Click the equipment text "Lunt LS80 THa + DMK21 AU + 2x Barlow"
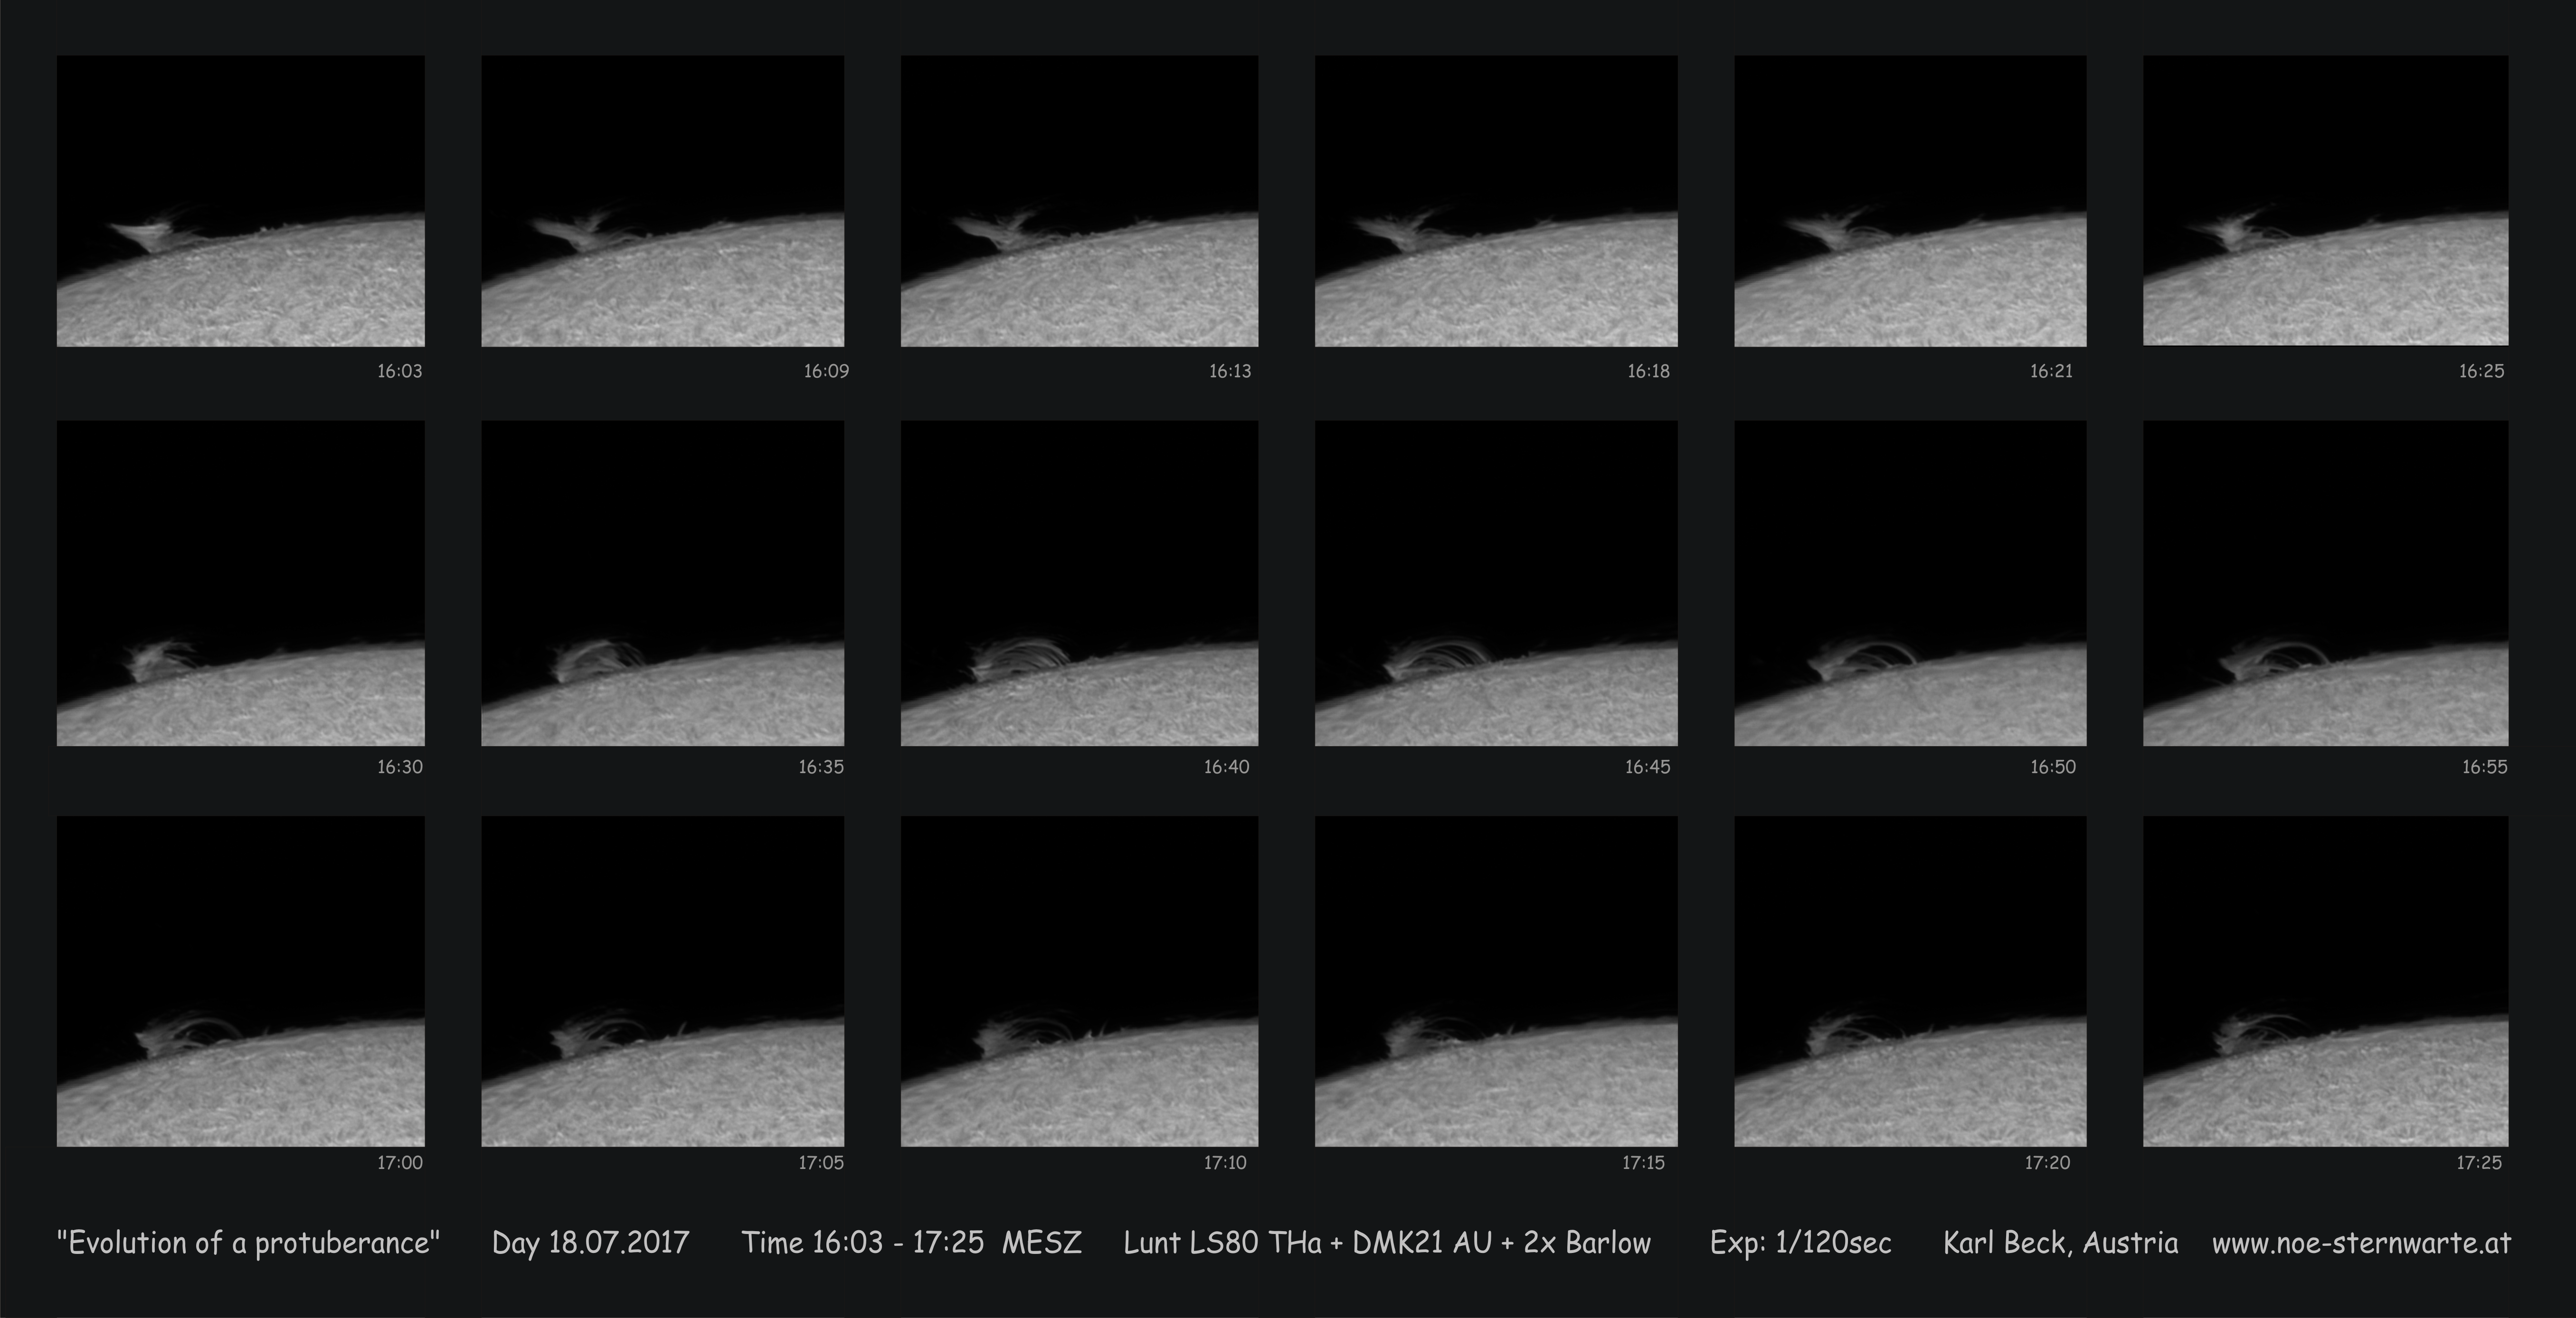This screenshot has width=2576, height=1318. point(1387,1242)
